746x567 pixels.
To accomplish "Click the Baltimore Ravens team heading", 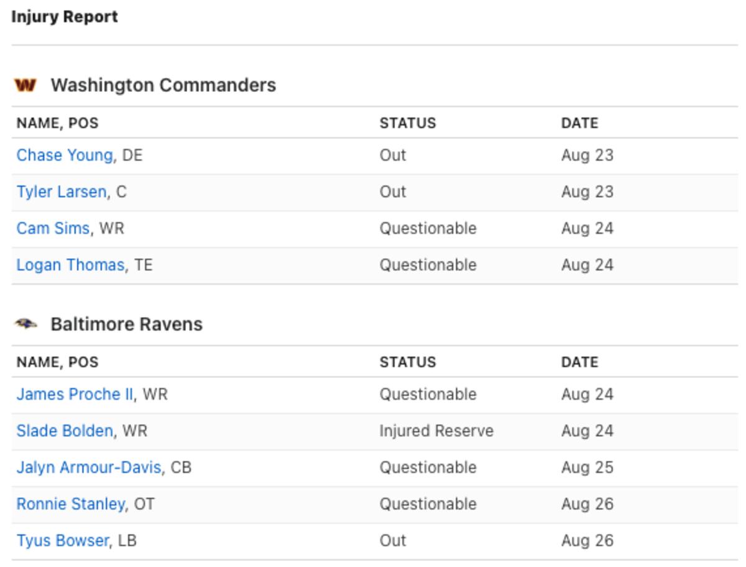I will (127, 325).
